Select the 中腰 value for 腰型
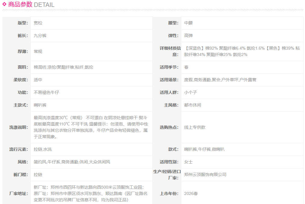This screenshot has height=204, width=305. [188, 23]
